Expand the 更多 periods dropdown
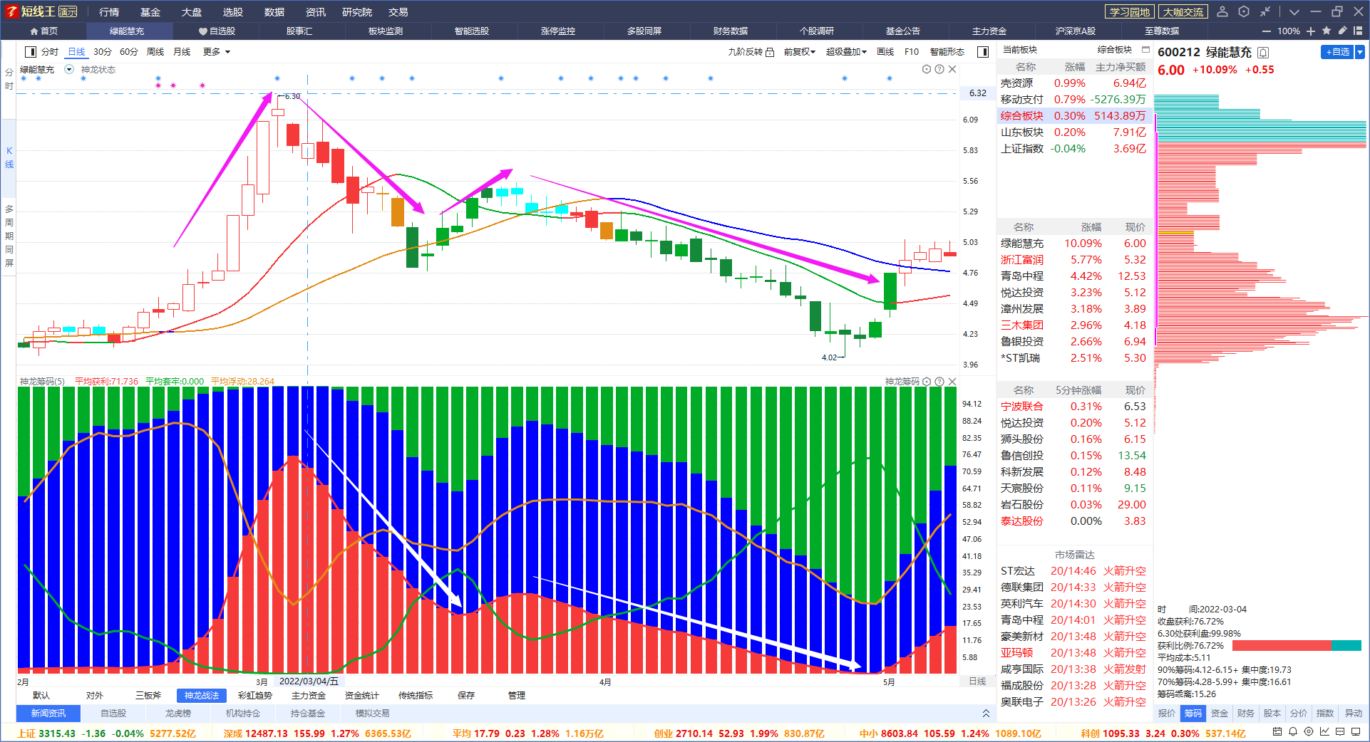1370x742 pixels. point(217,52)
